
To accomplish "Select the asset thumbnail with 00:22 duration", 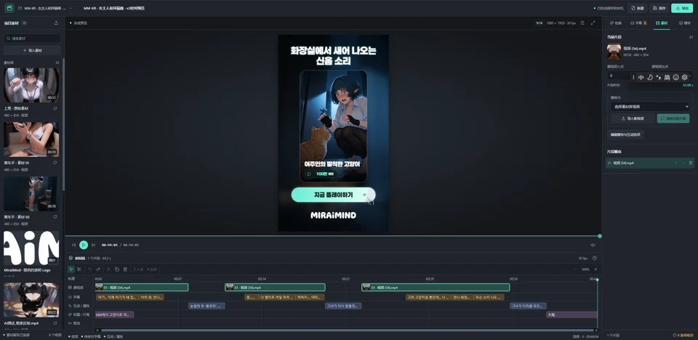I will click(x=31, y=300).
